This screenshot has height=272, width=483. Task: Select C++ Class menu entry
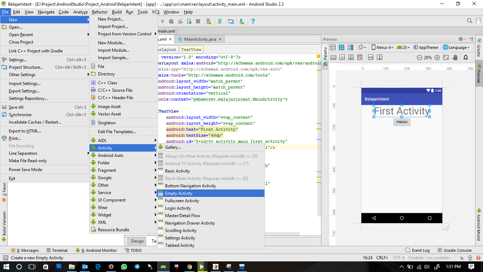[123, 83]
